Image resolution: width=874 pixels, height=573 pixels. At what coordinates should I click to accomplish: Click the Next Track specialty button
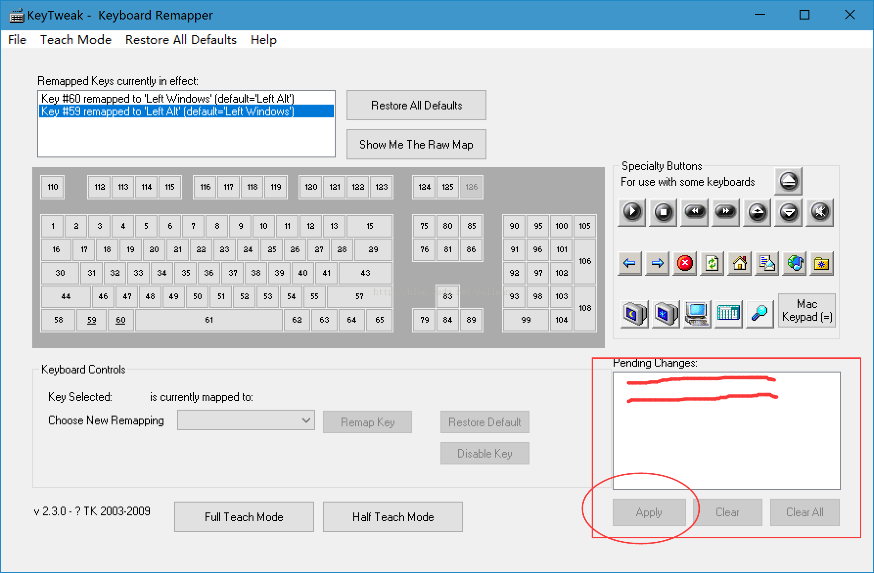click(x=726, y=212)
